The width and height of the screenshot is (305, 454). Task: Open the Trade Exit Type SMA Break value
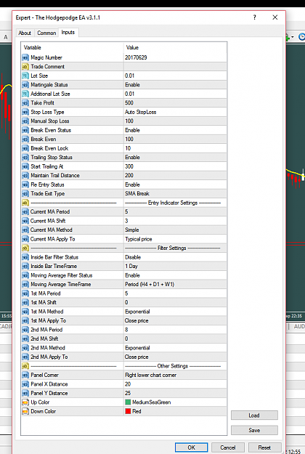[x=175, y=194]
